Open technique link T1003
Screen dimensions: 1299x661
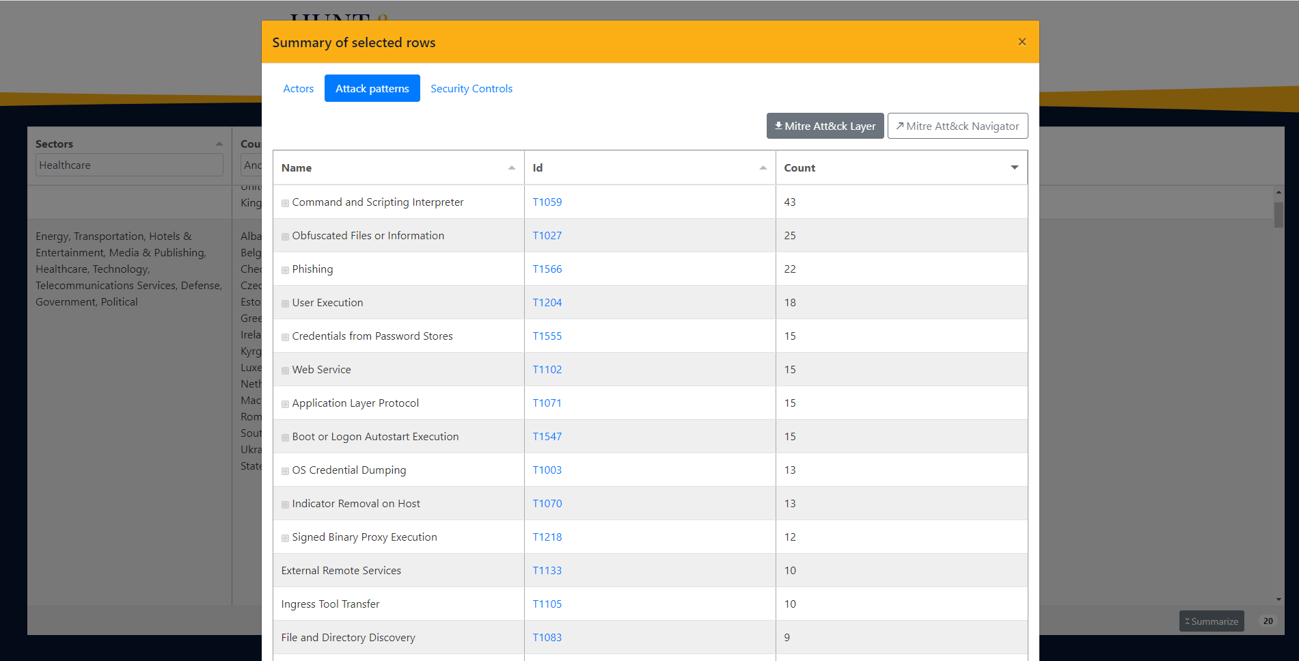pos(547,470)
